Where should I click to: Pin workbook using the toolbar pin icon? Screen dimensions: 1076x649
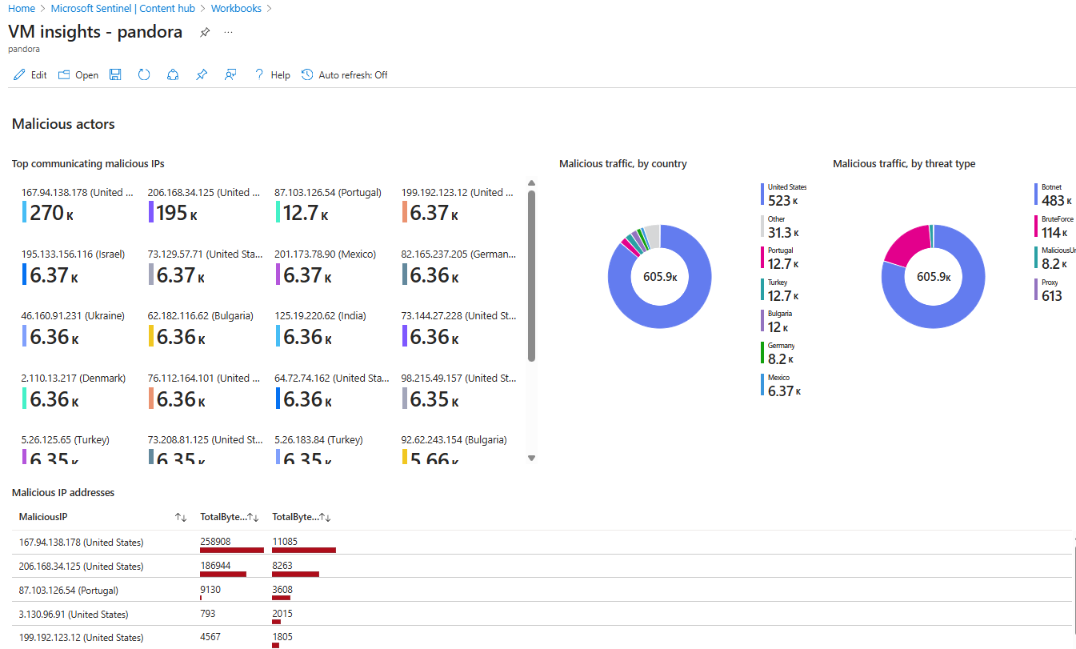(202, 74)
